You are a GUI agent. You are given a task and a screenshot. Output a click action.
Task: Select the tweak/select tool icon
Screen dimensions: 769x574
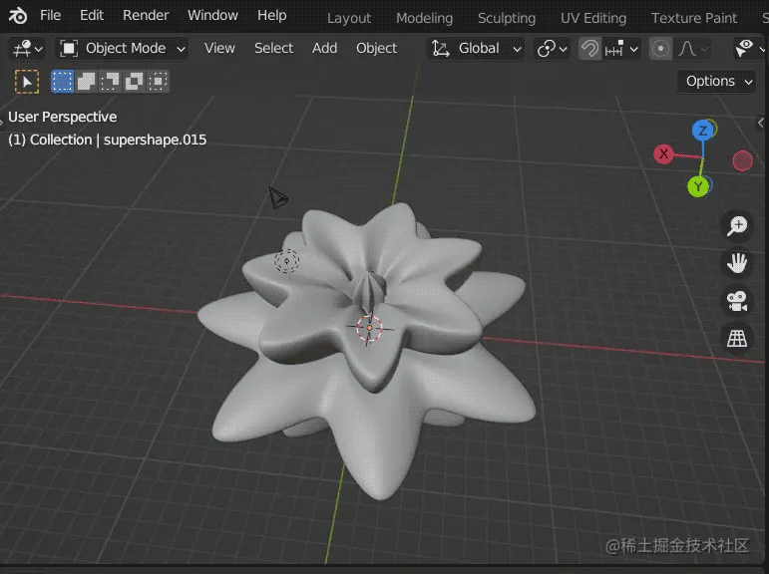[x=27, y=82]
